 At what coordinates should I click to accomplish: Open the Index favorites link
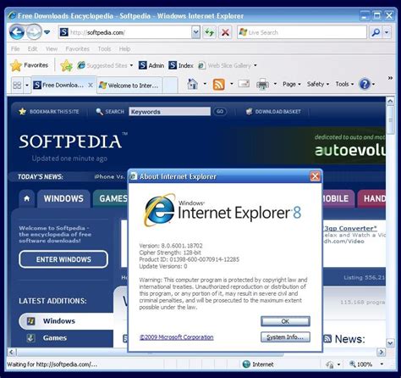[181, 65]
